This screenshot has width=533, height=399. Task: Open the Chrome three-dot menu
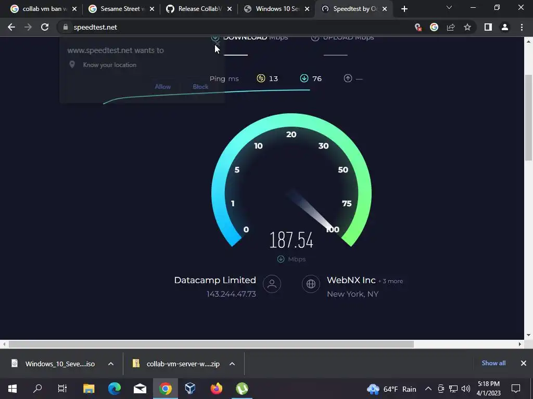(522, 27)
